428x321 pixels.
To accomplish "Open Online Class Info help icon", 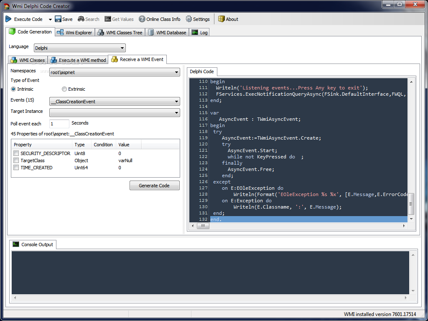I will [x=142, y=19].
